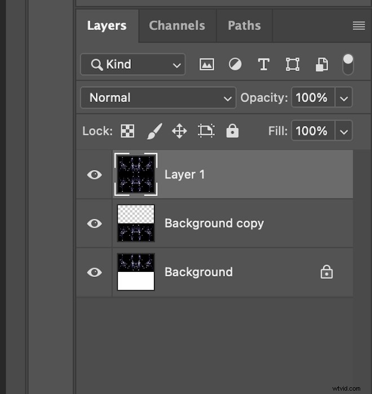Screen dimensions: 372x394
Task: Switch to the Channels tab
Action: (x=177, y=26)
